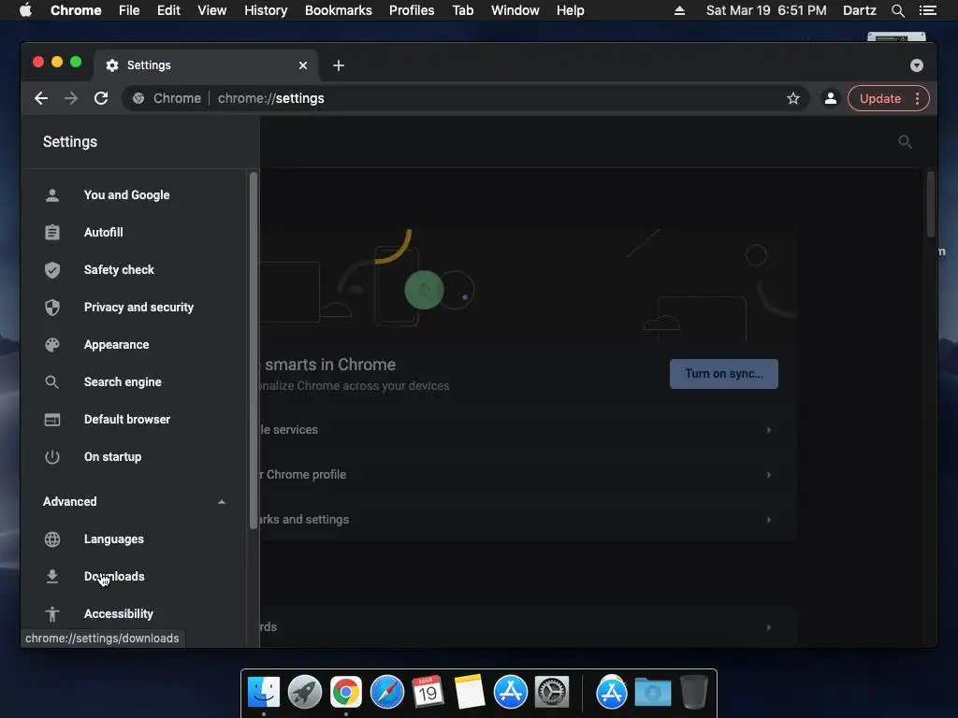The width and height of the screenshot is (958, 718).
Task: Bookmark this page with the star icon
Action: point(793,98)
